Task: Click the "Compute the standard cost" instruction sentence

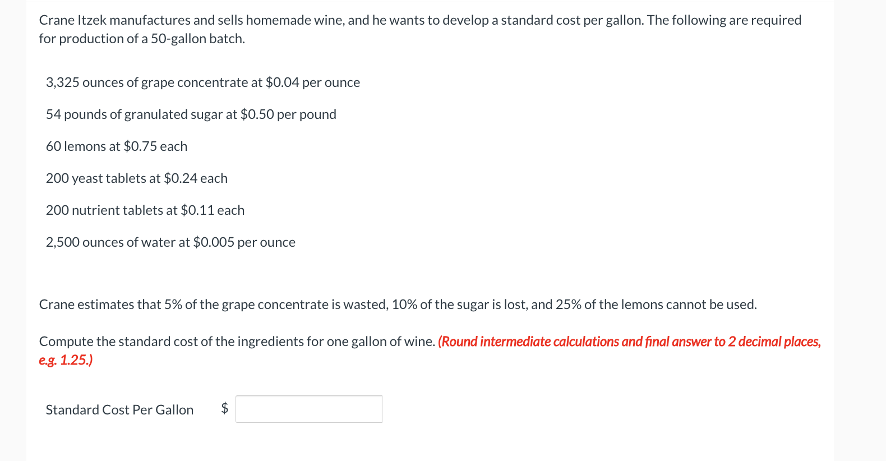Action: [x=237, y=342]
